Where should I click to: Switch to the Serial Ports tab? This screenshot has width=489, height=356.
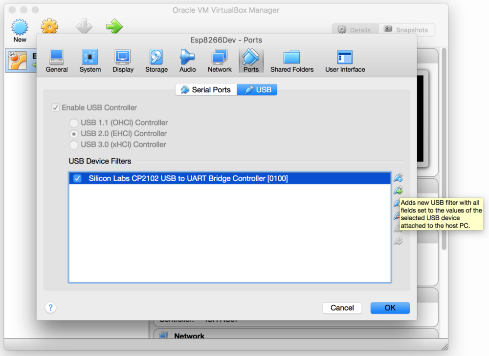206,90
